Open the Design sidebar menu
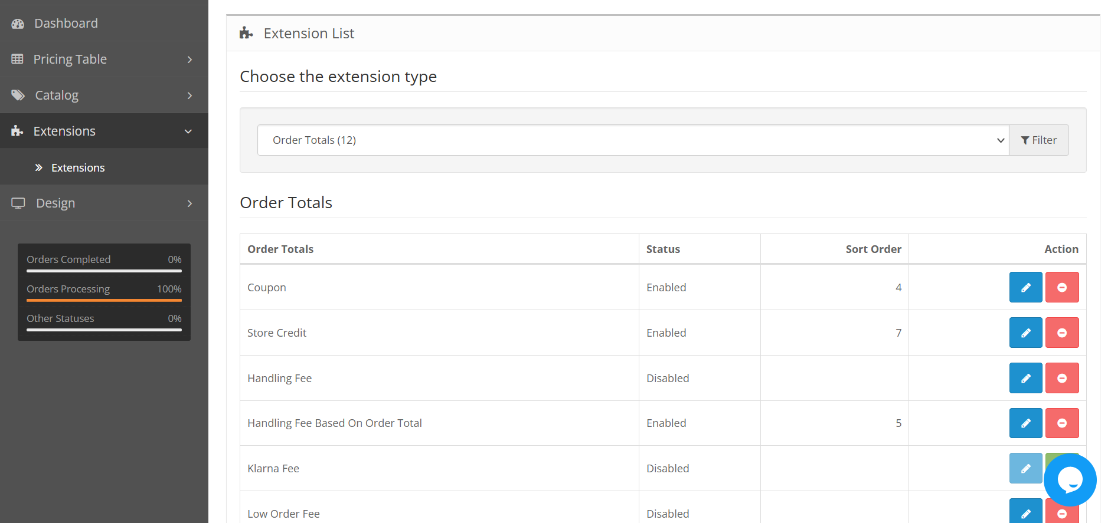 104,203
